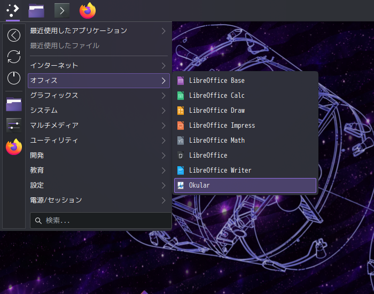Expand 最近使用したアプリケーション submenu arrow

(x=163, y=31)
